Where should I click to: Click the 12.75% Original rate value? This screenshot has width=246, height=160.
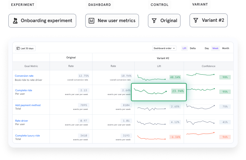pyautogui.click(x=84, y=76)
